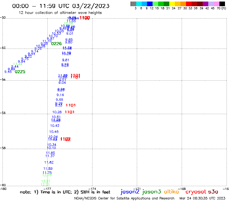Click the '70 (ft)' scale label
This screenshot has height=201, width=229.
221,8
